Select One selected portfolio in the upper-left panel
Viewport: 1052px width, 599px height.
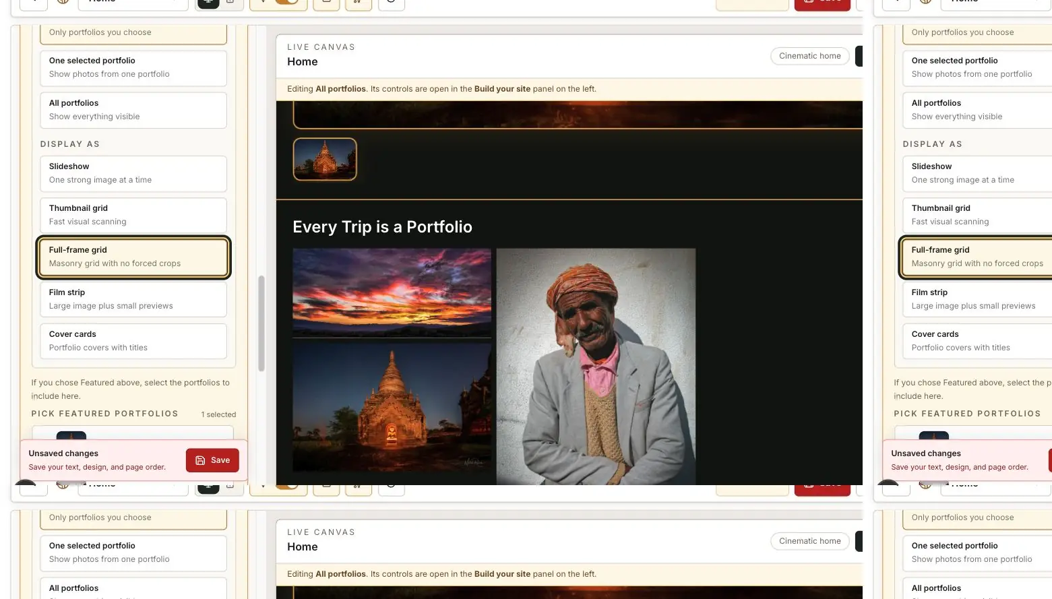[133, 67]
